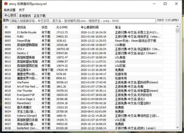
Task: Click the 725个 (17.18TB) total label
Action: [x=168, y=20]
